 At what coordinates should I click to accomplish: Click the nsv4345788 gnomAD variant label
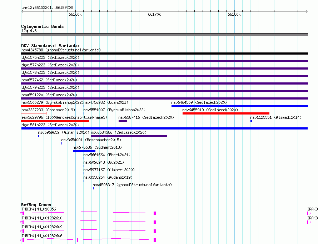click(x=61, y=50)
